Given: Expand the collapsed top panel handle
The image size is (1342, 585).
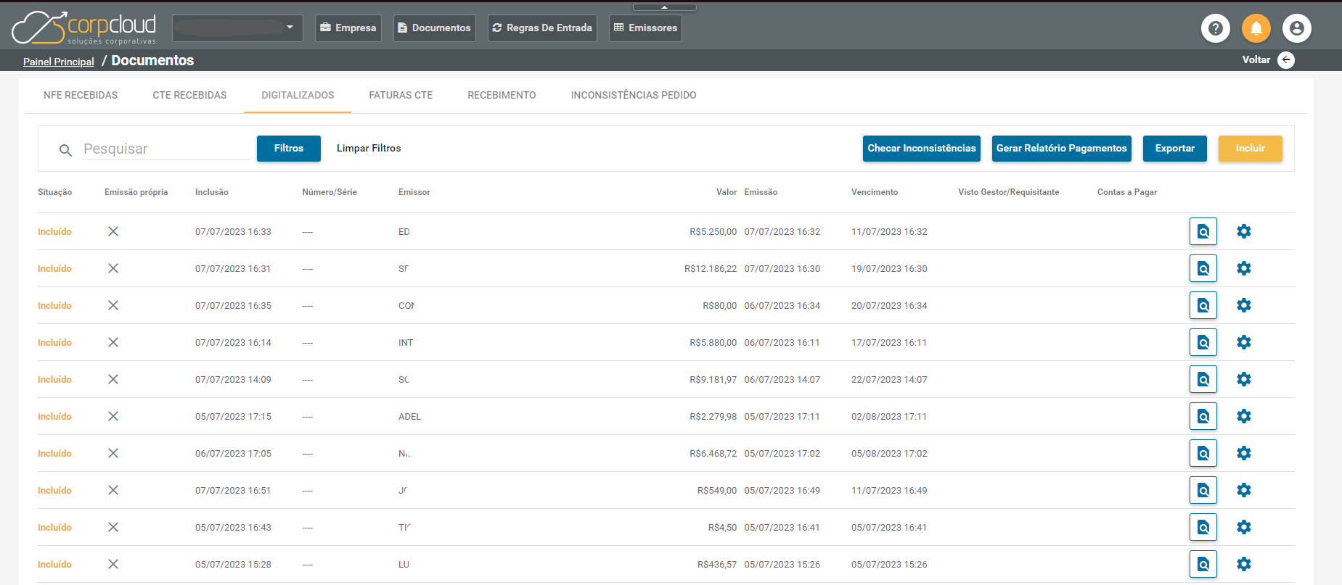Looking at the screenshot, I should (664, 7).
